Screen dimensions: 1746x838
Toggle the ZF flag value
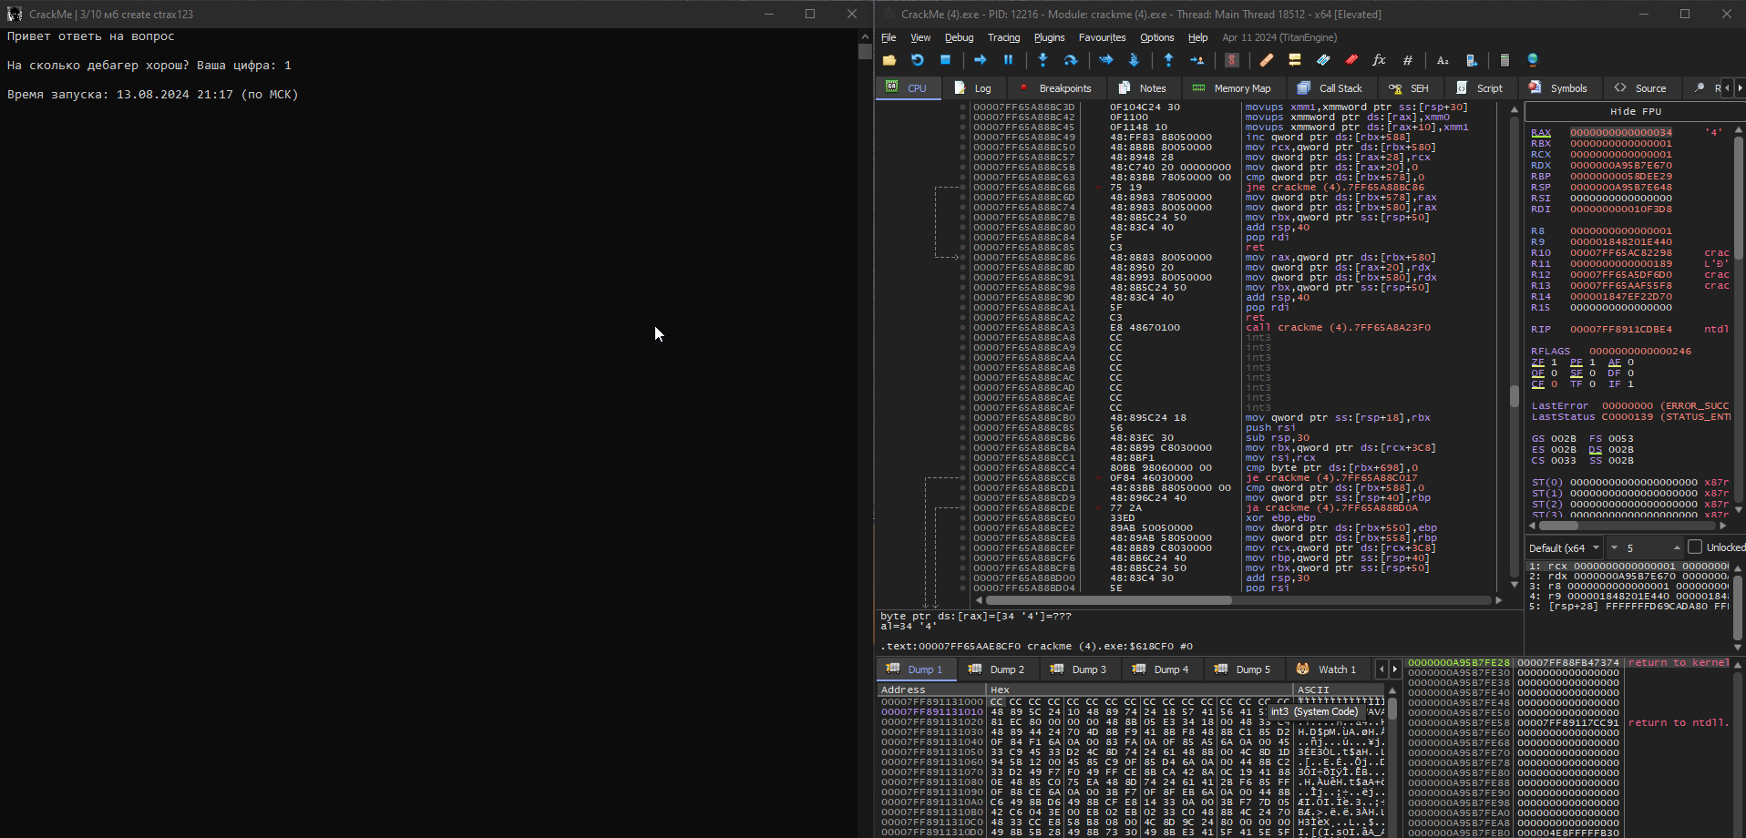[x=1554, y=363]
